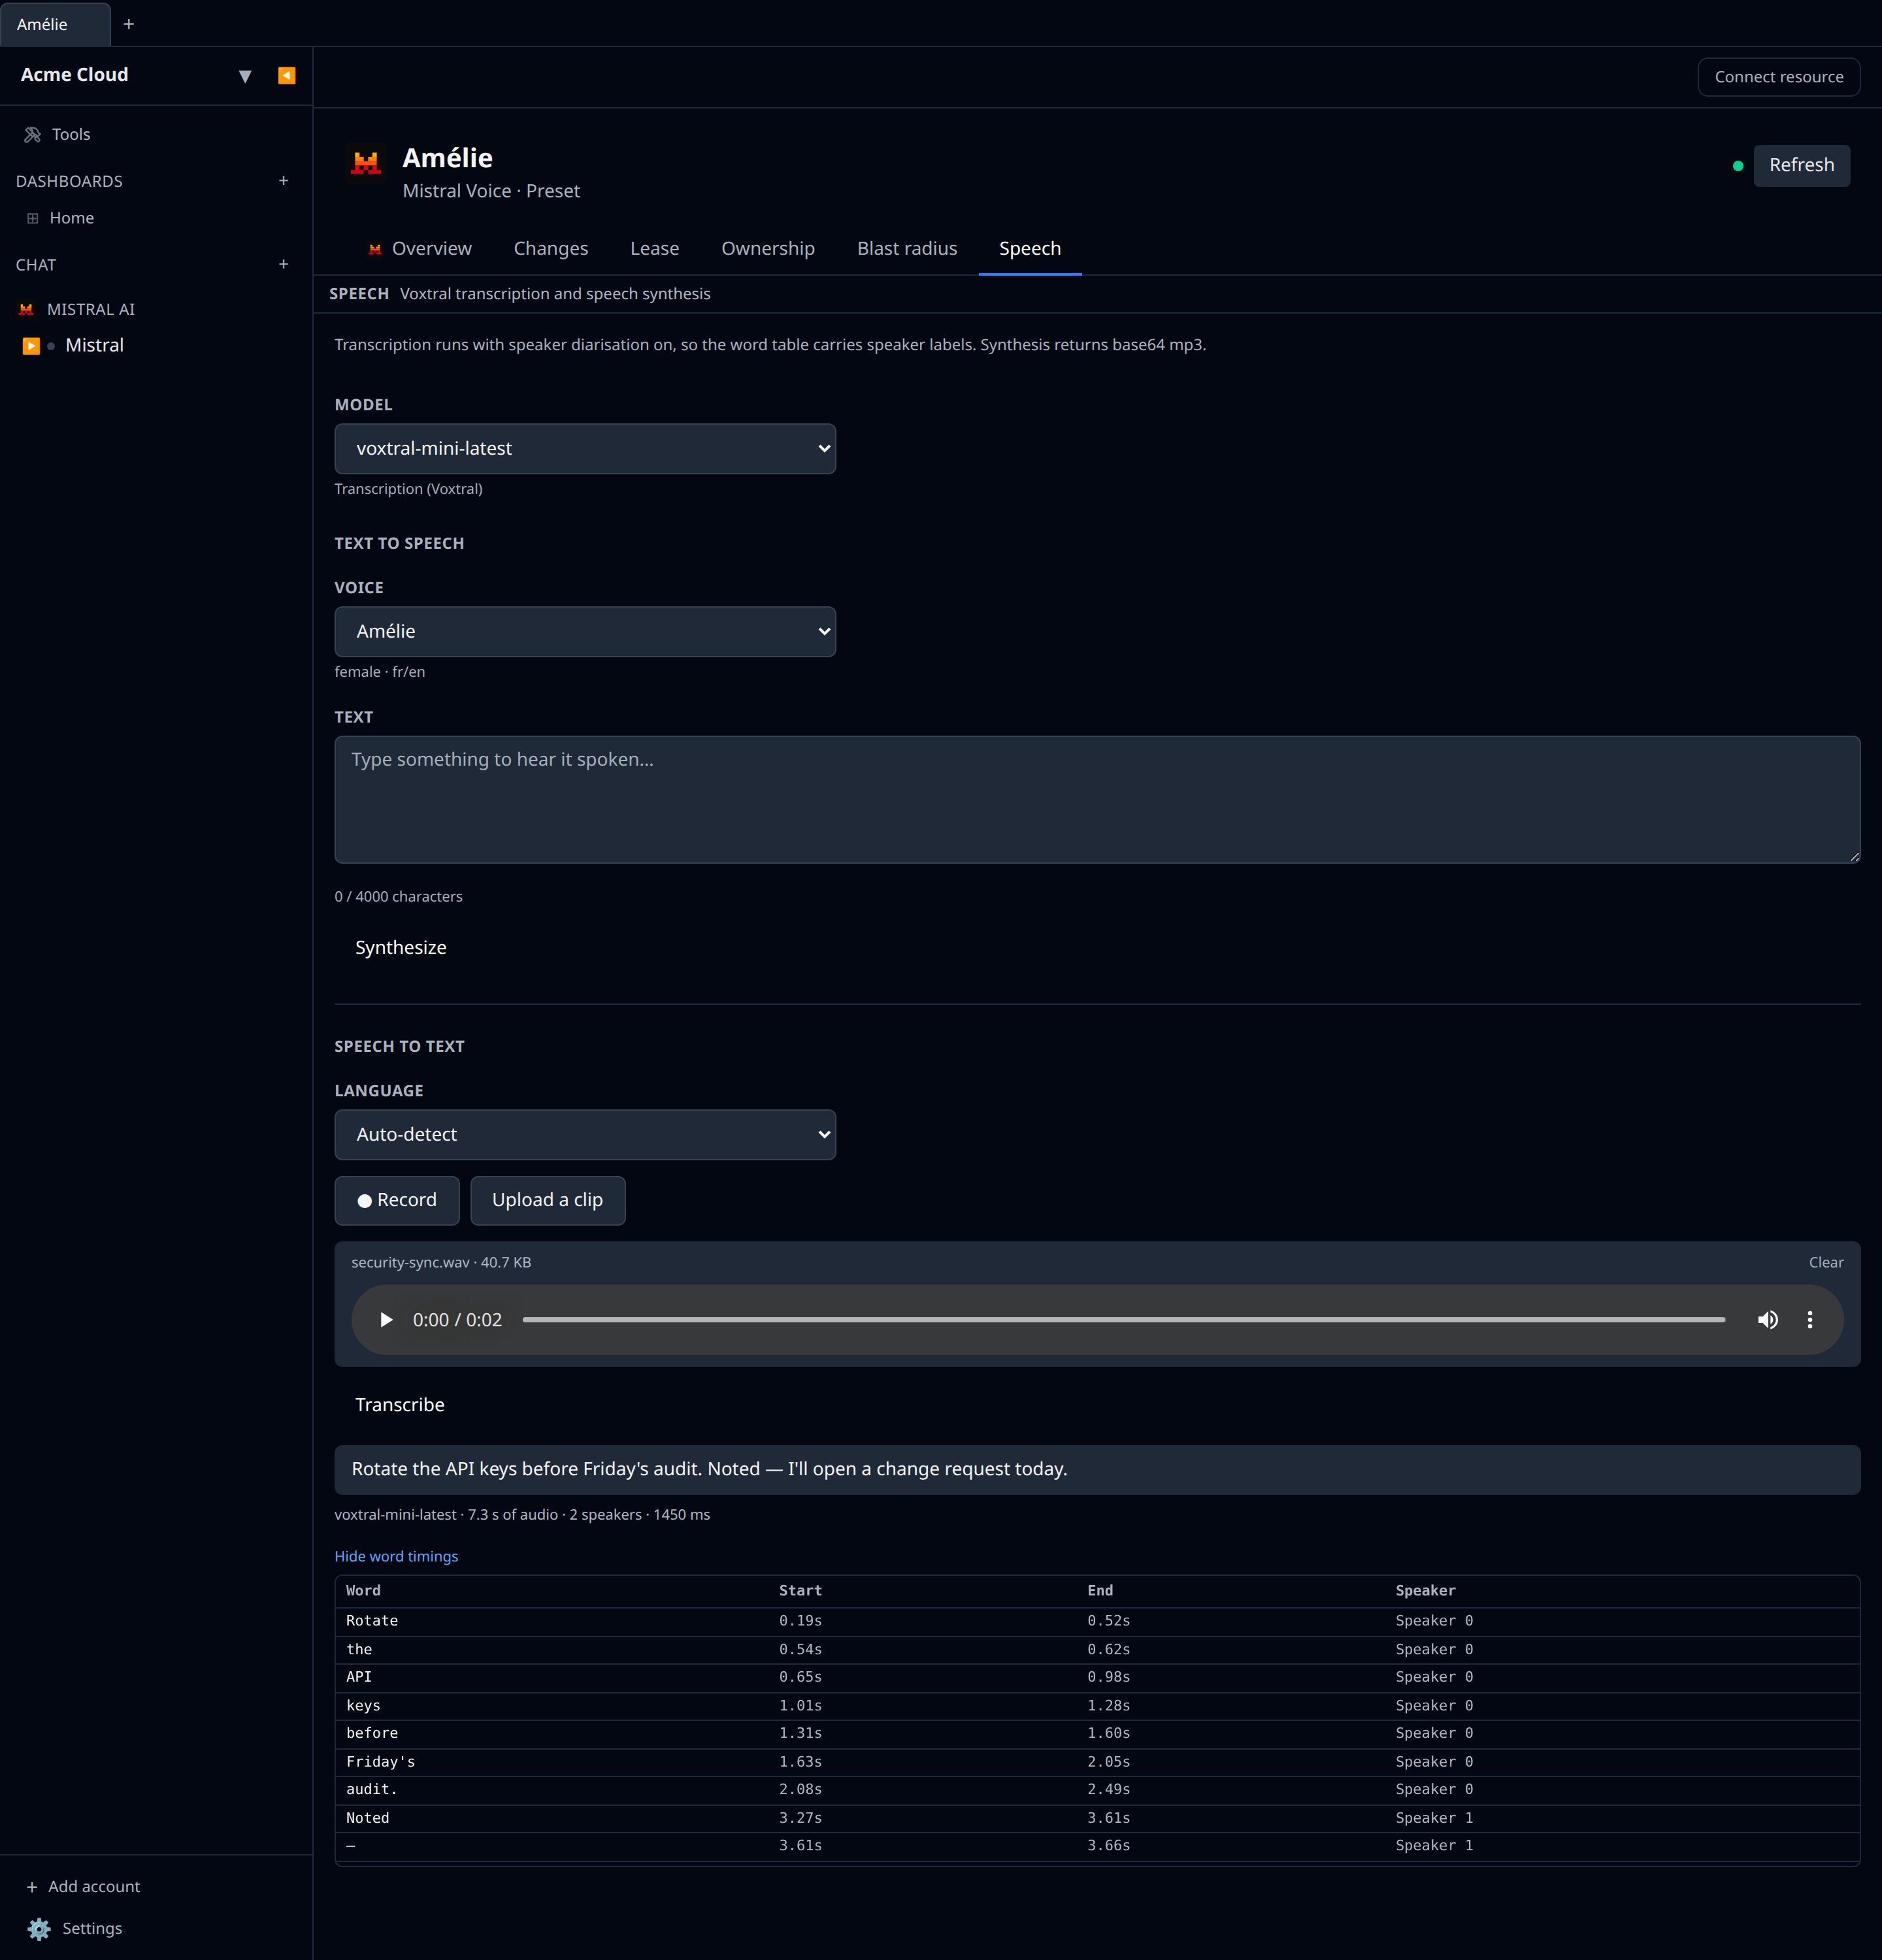
Task: Open the Model dropdown voxtral-mini-latest
Action: tap(585, 448)
